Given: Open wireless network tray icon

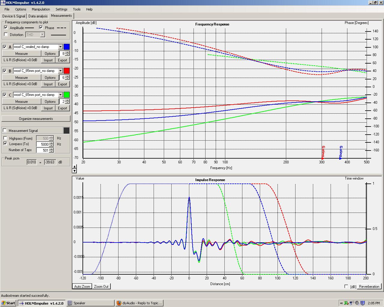Looking at the screenshot, I should coord(352,303).
